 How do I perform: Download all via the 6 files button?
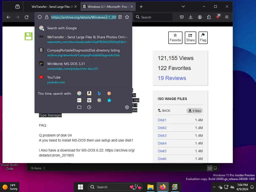194,111
